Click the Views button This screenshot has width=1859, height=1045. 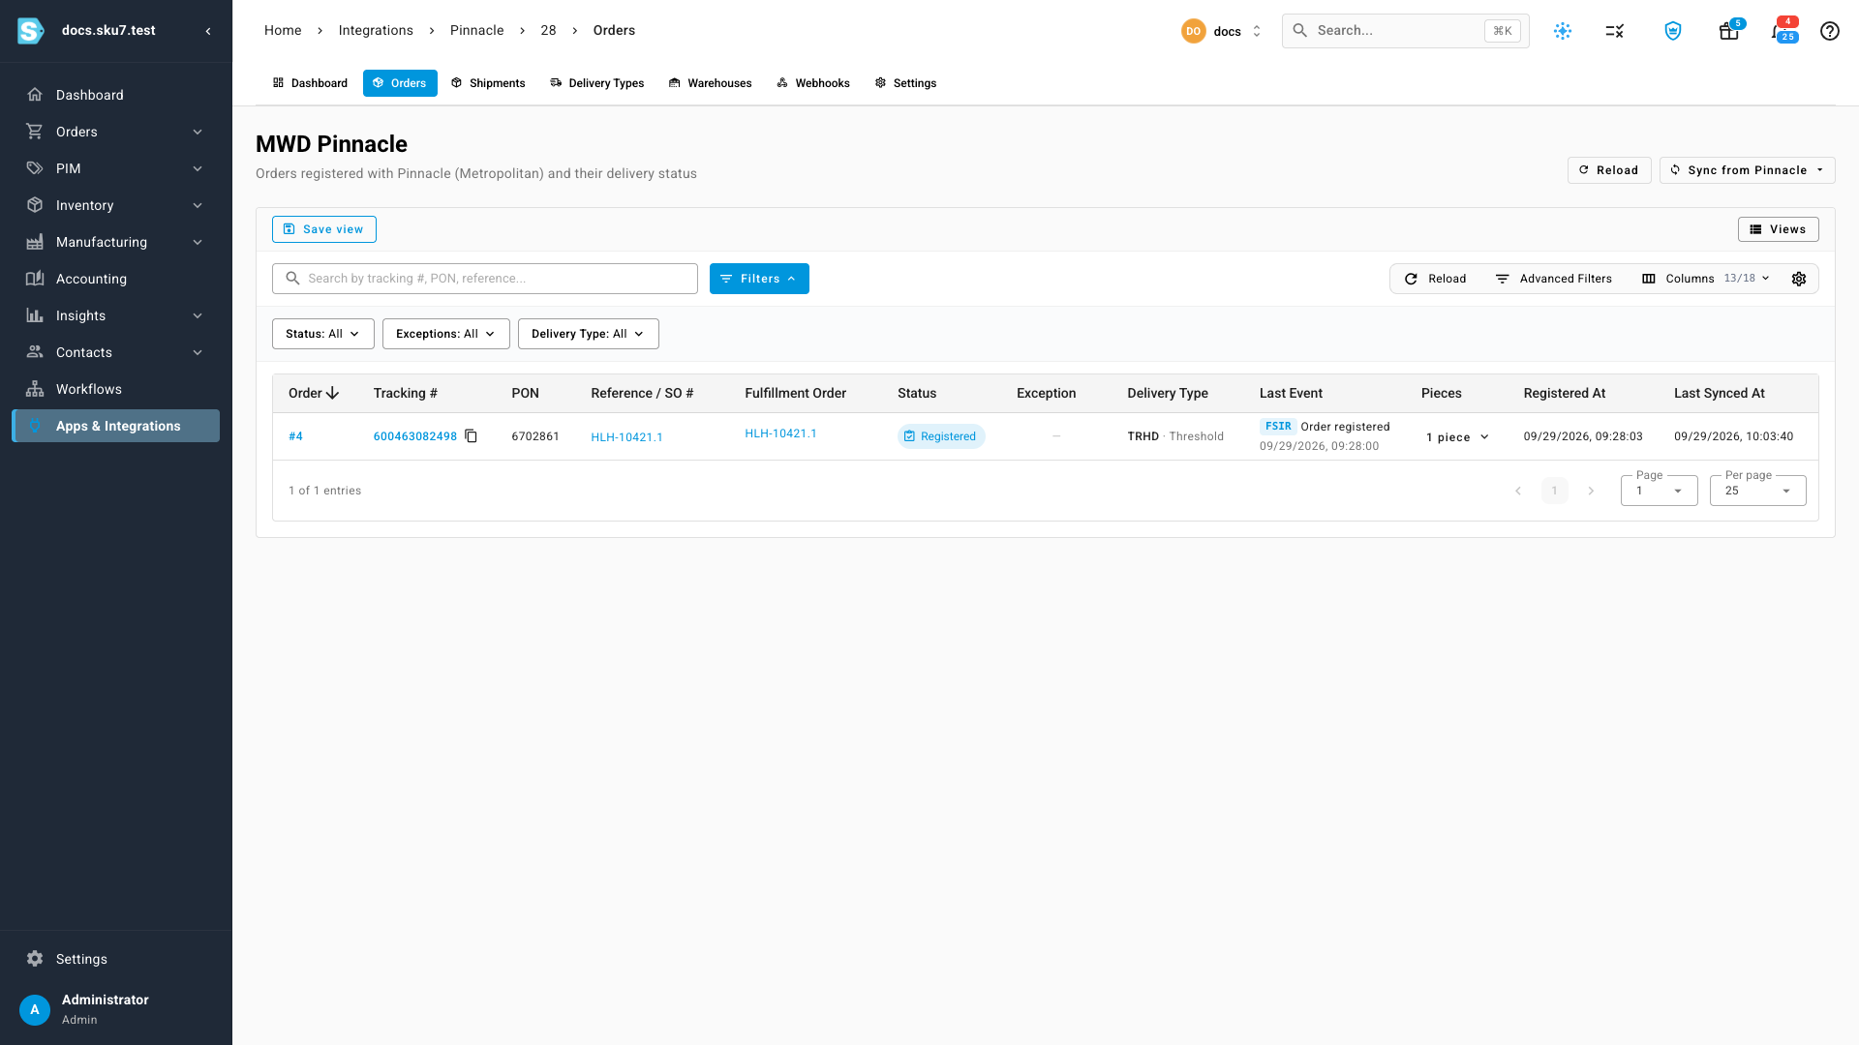coord(1778,229)
